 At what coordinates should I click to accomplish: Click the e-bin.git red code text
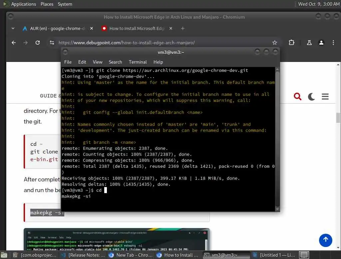click(44, 159)
